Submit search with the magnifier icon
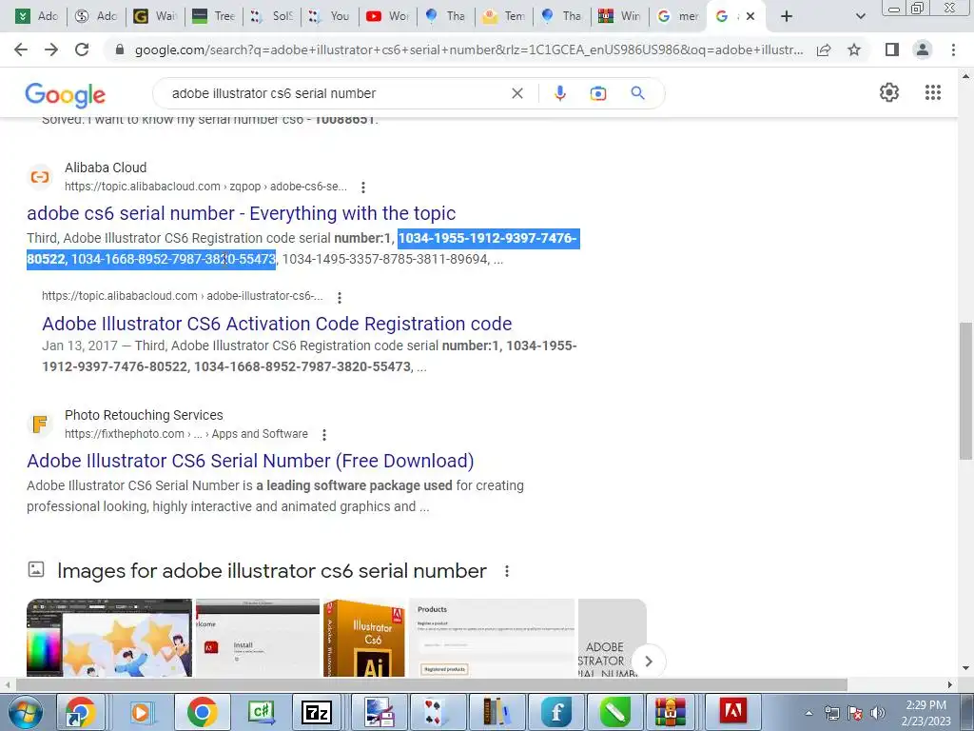This screenshot has height=731, width=974. pyautogui.click(x=637, y=93)
